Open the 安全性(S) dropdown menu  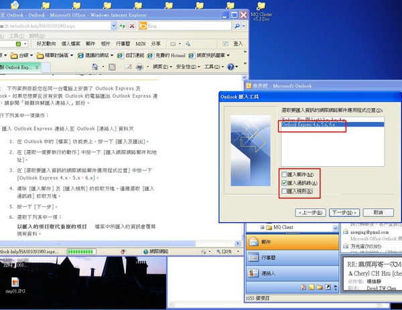tap(188, 67)
